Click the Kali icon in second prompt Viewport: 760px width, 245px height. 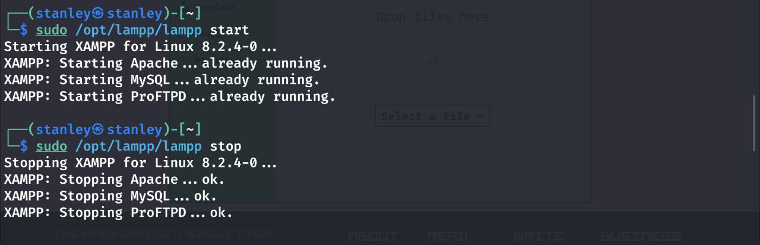(x=98, y=130)
